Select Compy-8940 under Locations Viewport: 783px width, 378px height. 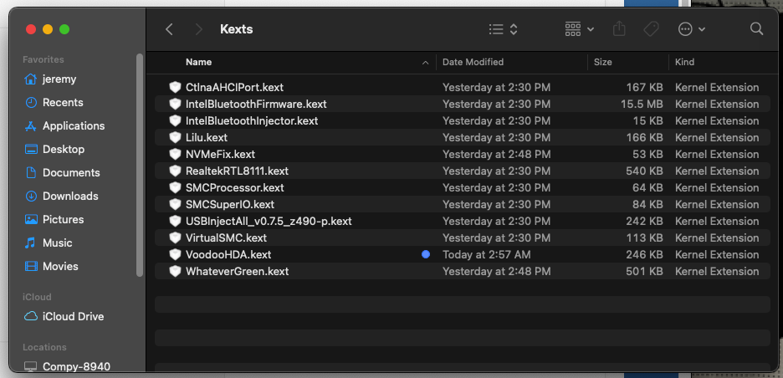tap(68, 366)
